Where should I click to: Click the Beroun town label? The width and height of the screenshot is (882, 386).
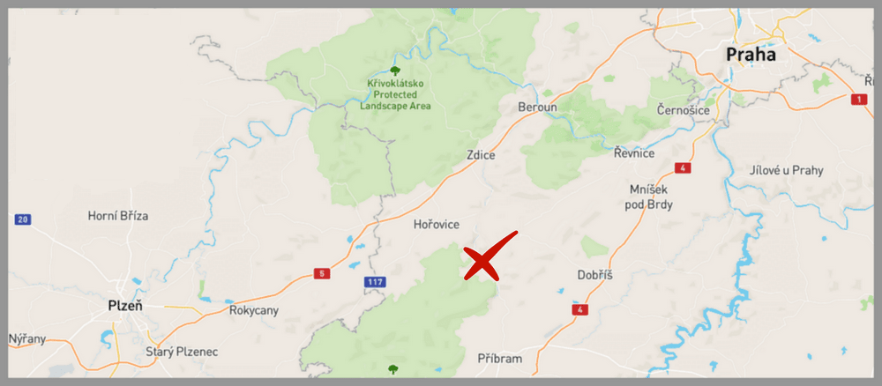[538, 108]
